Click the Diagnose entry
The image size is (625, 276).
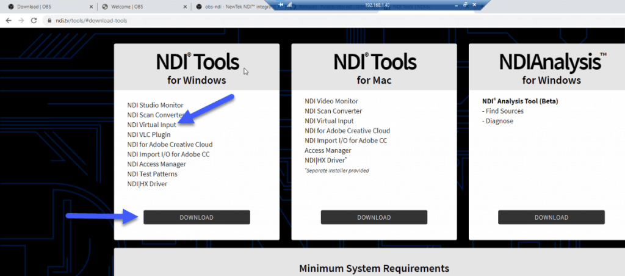click(x=497, y=121)
